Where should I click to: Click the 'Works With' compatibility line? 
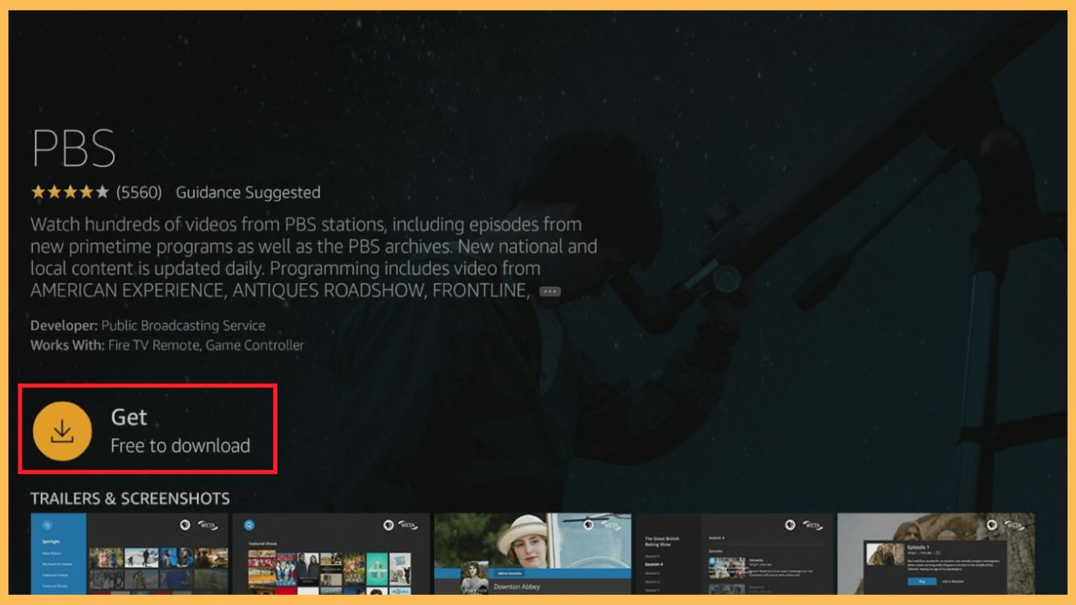pyautogui.click(x=167, y=345)
